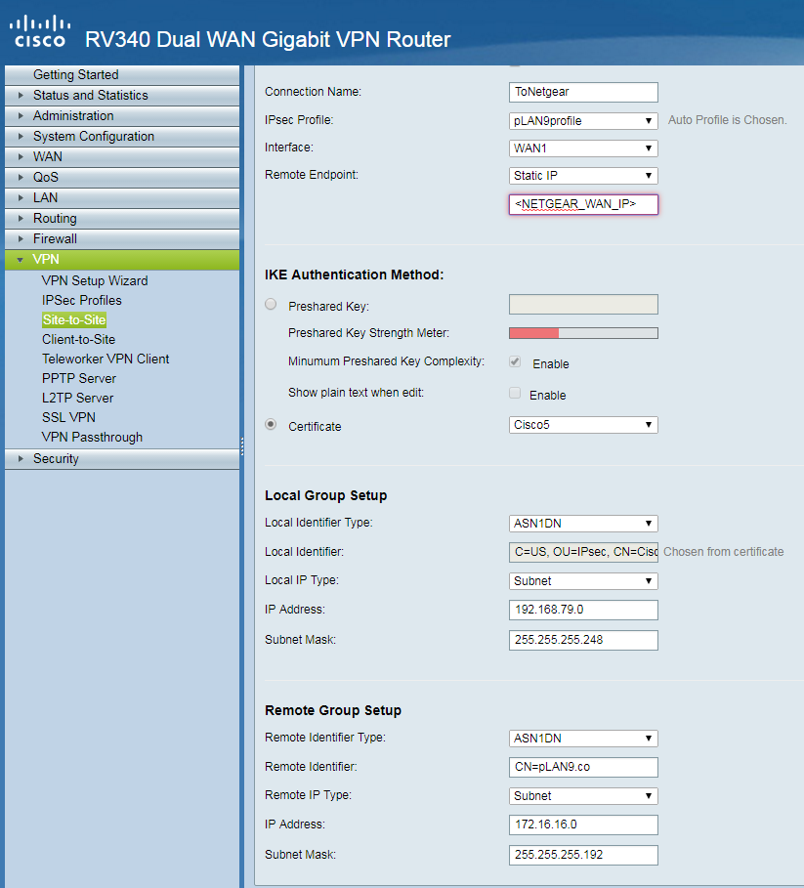
Task: Open the IPsec Profile dropdown
Action: click(583, 121)
